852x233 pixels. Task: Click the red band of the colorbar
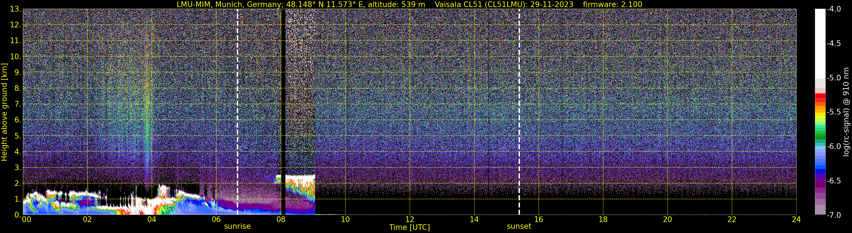(820, 97)
